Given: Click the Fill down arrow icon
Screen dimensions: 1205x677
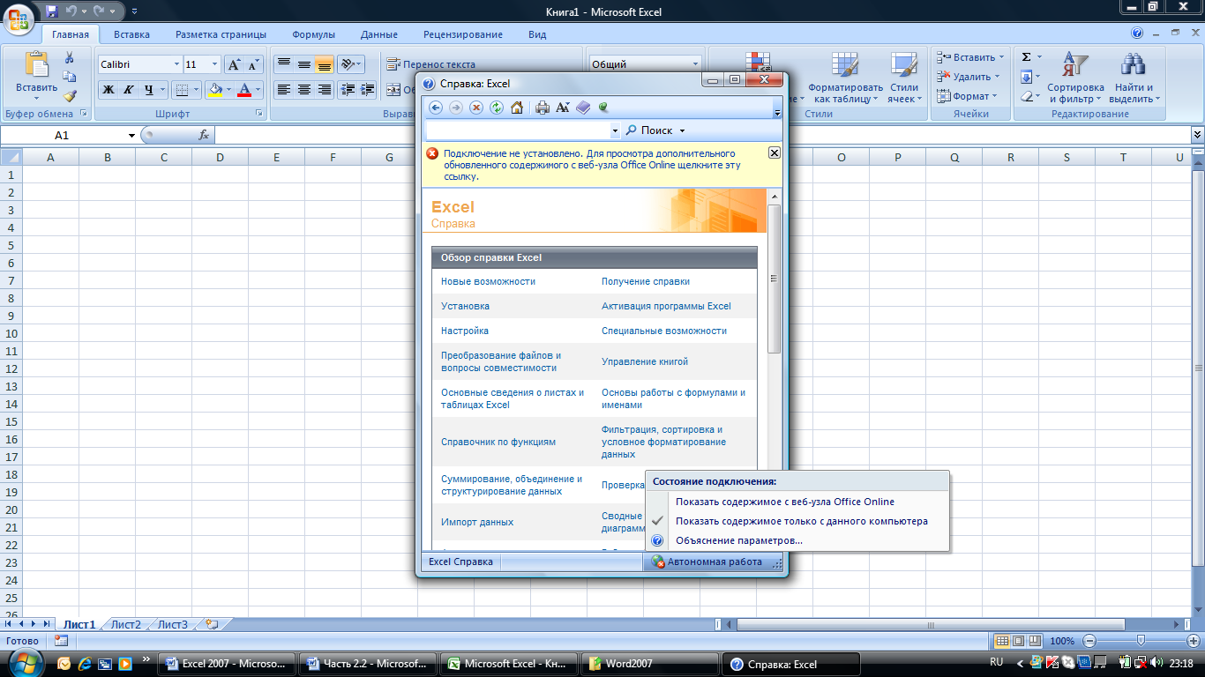Looking at the screenshot, I should pyautogui.click(x=1026, y=77).
